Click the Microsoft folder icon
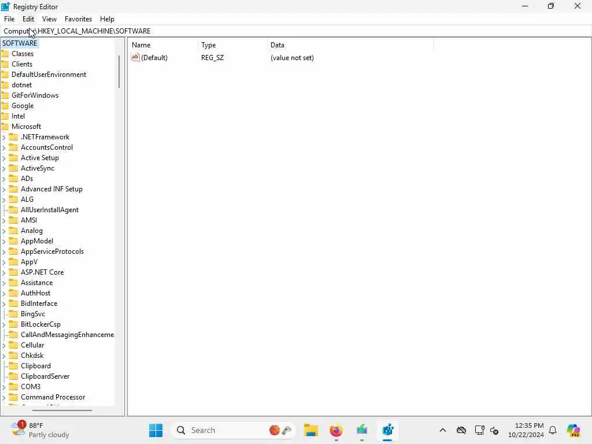Screen dimensions: 592x444 5,127
